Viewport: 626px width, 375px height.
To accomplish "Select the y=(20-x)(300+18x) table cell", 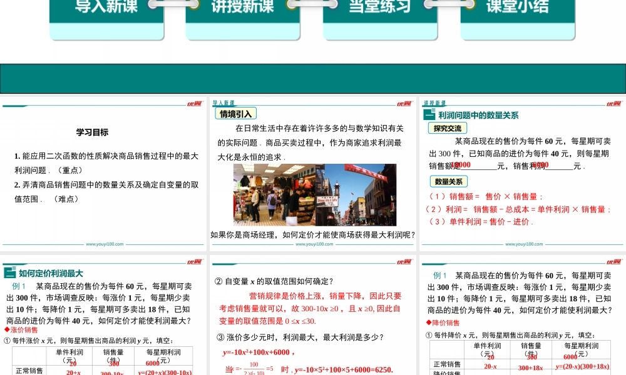I will coord(582,366).
